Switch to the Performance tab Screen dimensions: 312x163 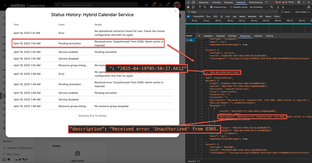coord(256,2)
